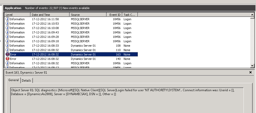
Task: Click Logon task category in 16:10:53 row
Action: pos(127,24)
